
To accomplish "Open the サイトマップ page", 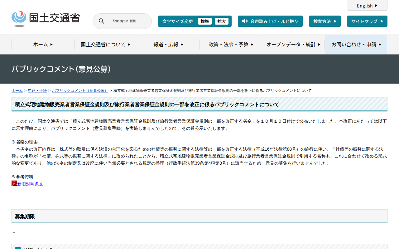I will click(x=367, y=21).
